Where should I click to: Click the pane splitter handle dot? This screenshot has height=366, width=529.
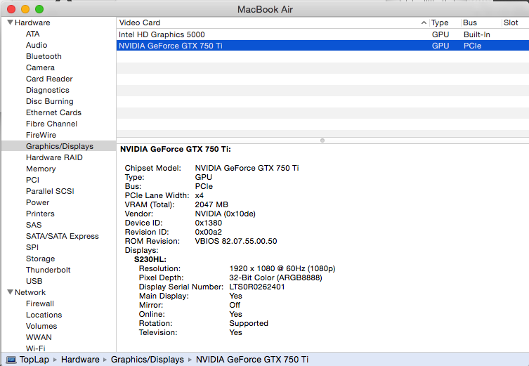322,140
